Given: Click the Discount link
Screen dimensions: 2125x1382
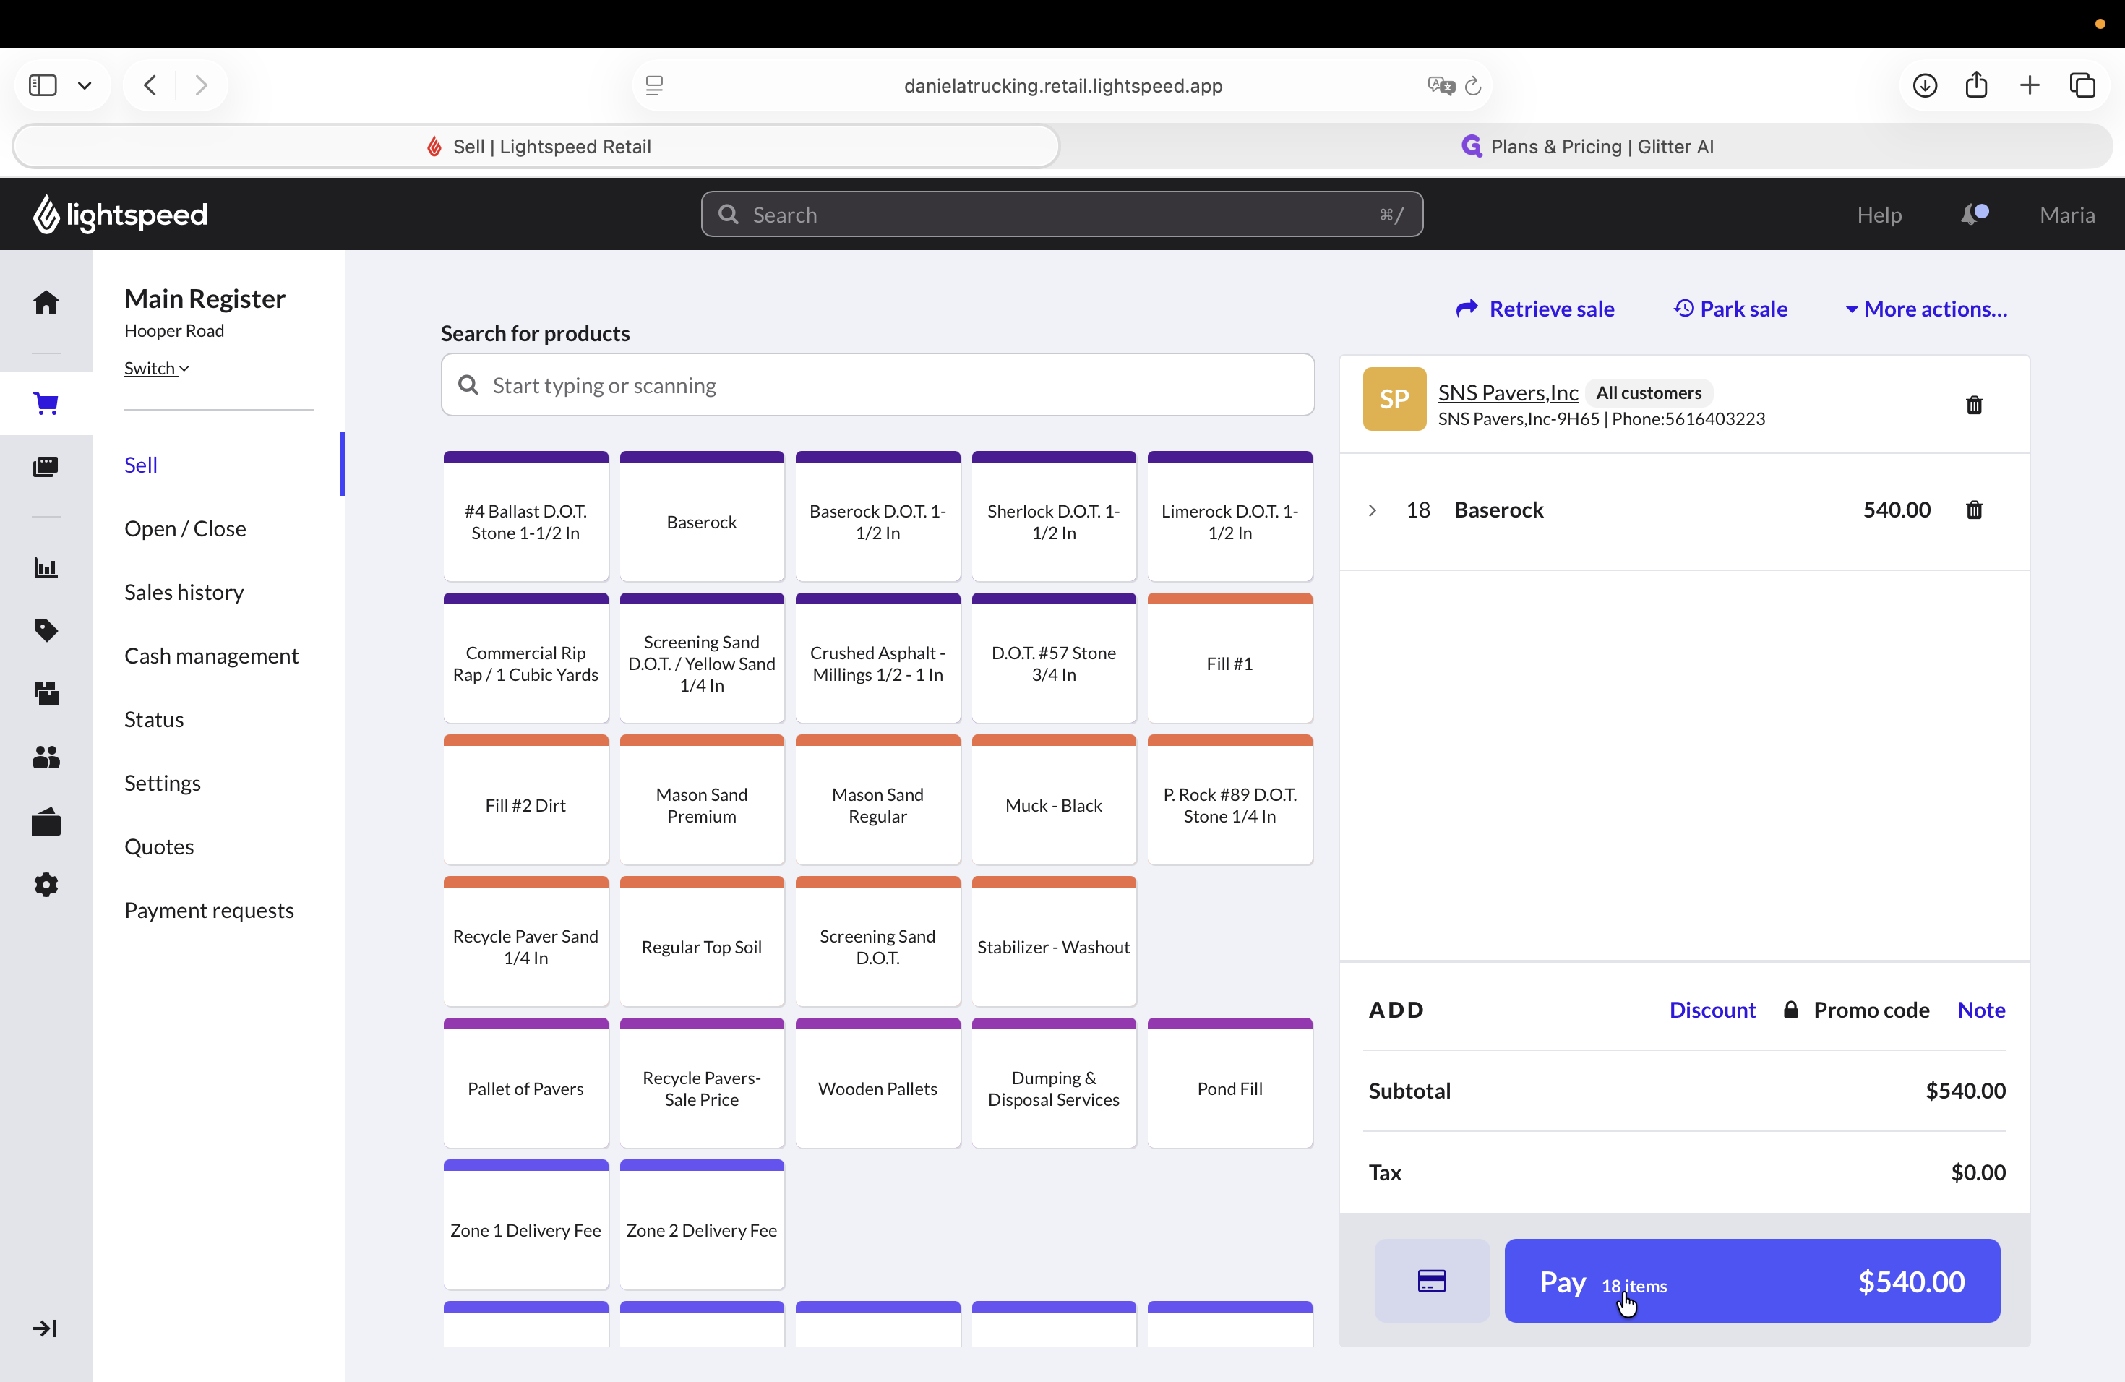Looking at the screenshot, I should (x=1712, y=1010).
